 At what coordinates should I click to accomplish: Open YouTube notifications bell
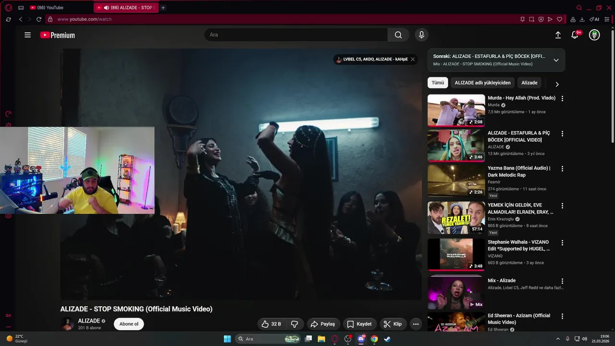pos(575,35)
